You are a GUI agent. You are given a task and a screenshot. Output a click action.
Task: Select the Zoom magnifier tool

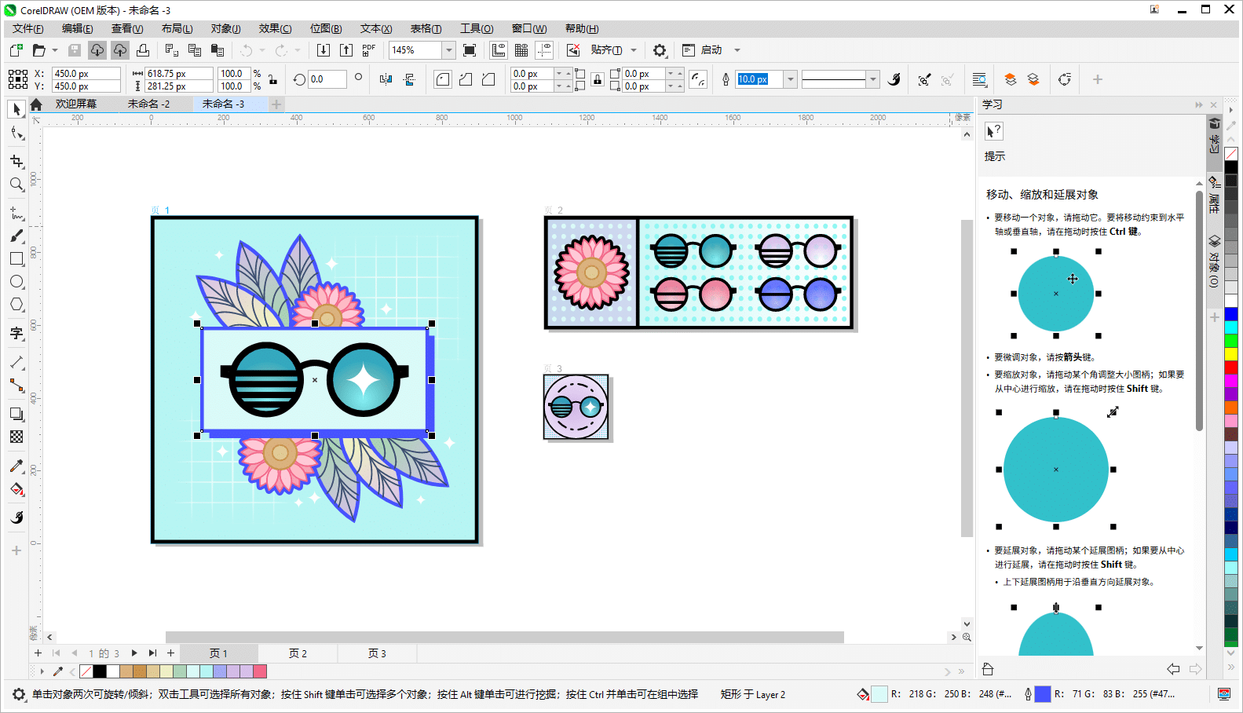[x=16, y=185]
